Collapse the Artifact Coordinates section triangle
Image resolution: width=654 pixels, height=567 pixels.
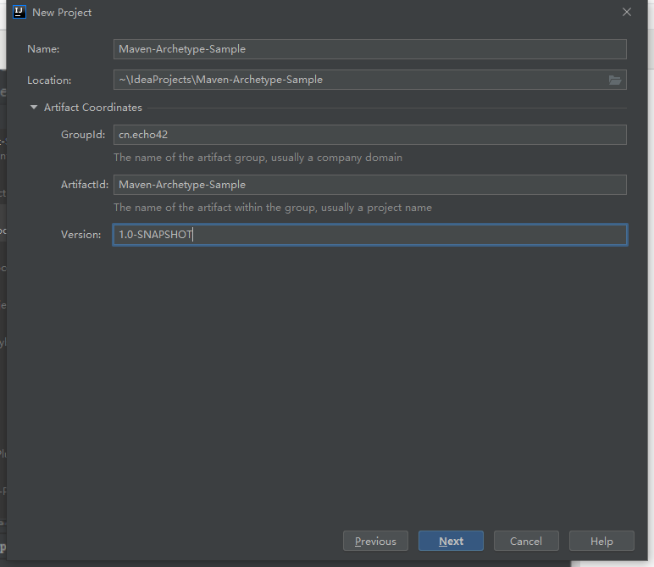(34, 108)
